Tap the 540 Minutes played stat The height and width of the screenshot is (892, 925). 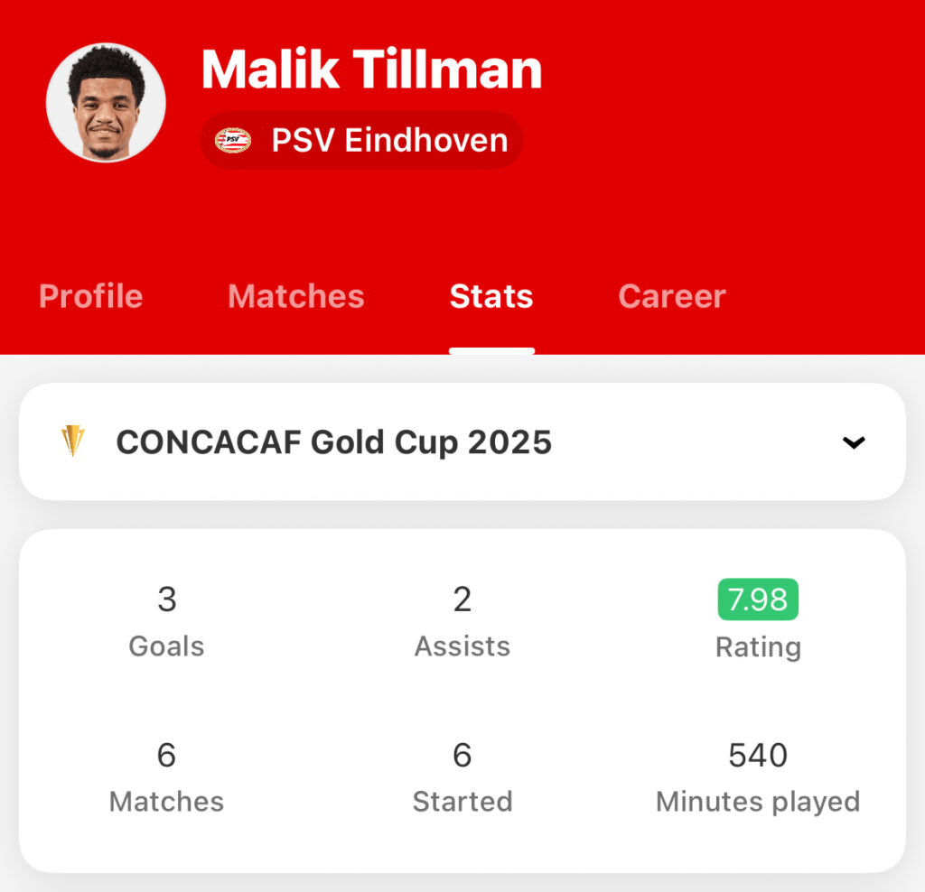[758, 777]
